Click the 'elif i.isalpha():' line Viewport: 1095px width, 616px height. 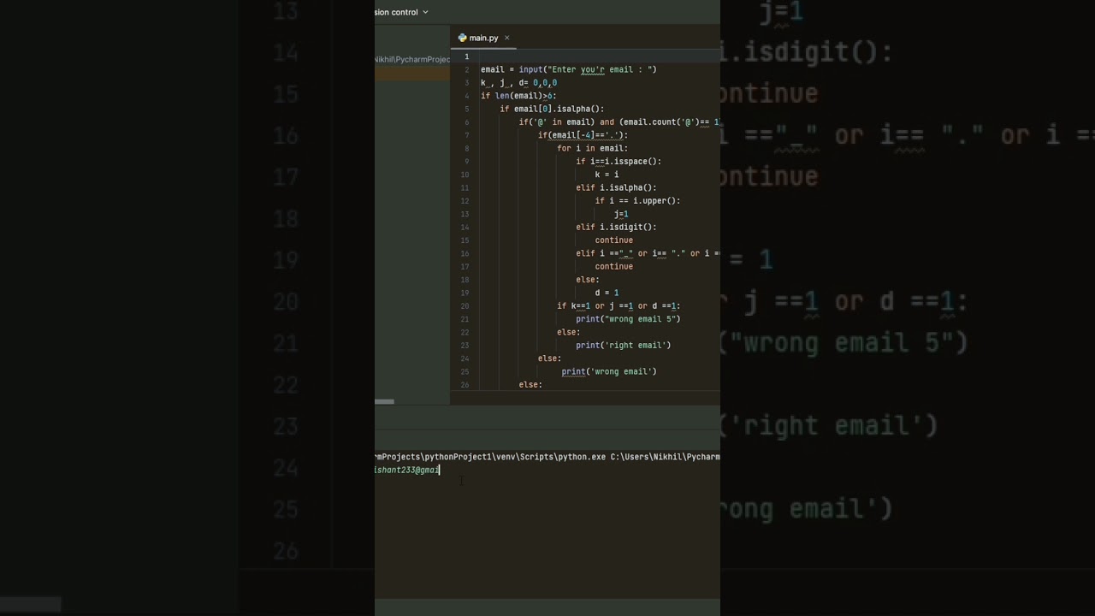(616, 187)
